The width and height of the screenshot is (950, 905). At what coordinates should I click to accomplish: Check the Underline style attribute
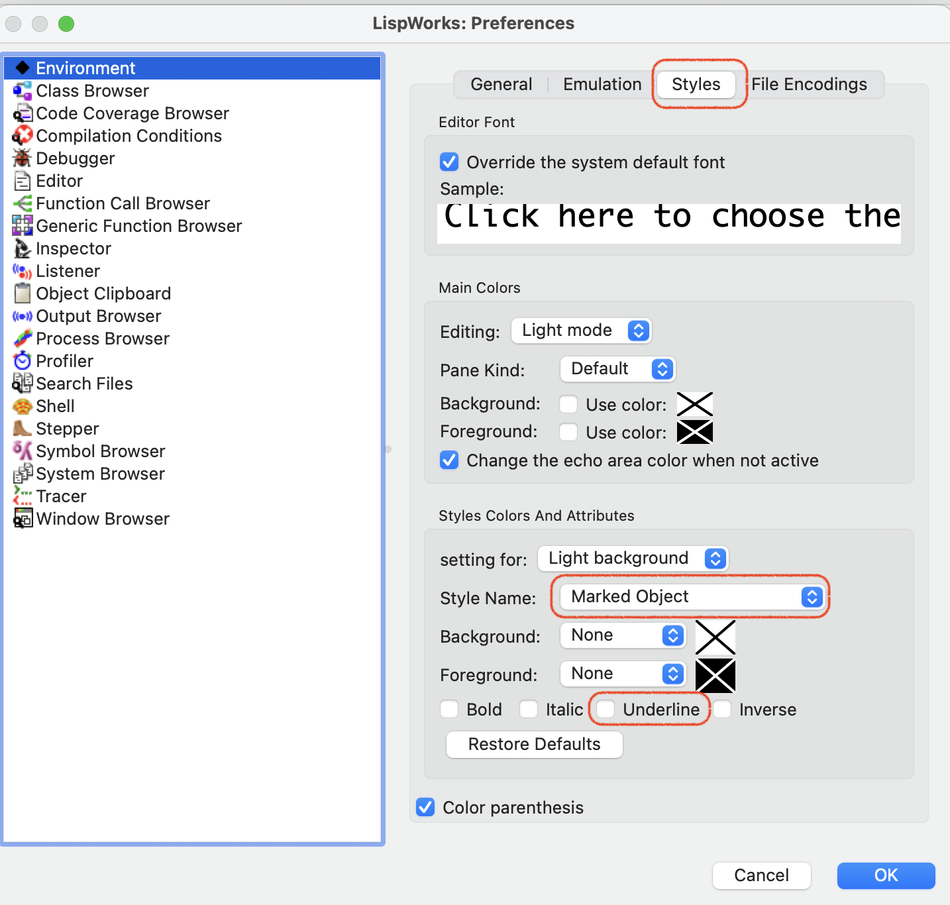coord(606,709)
